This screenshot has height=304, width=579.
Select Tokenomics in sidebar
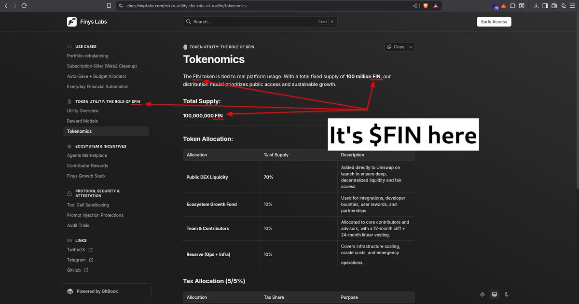106,131
